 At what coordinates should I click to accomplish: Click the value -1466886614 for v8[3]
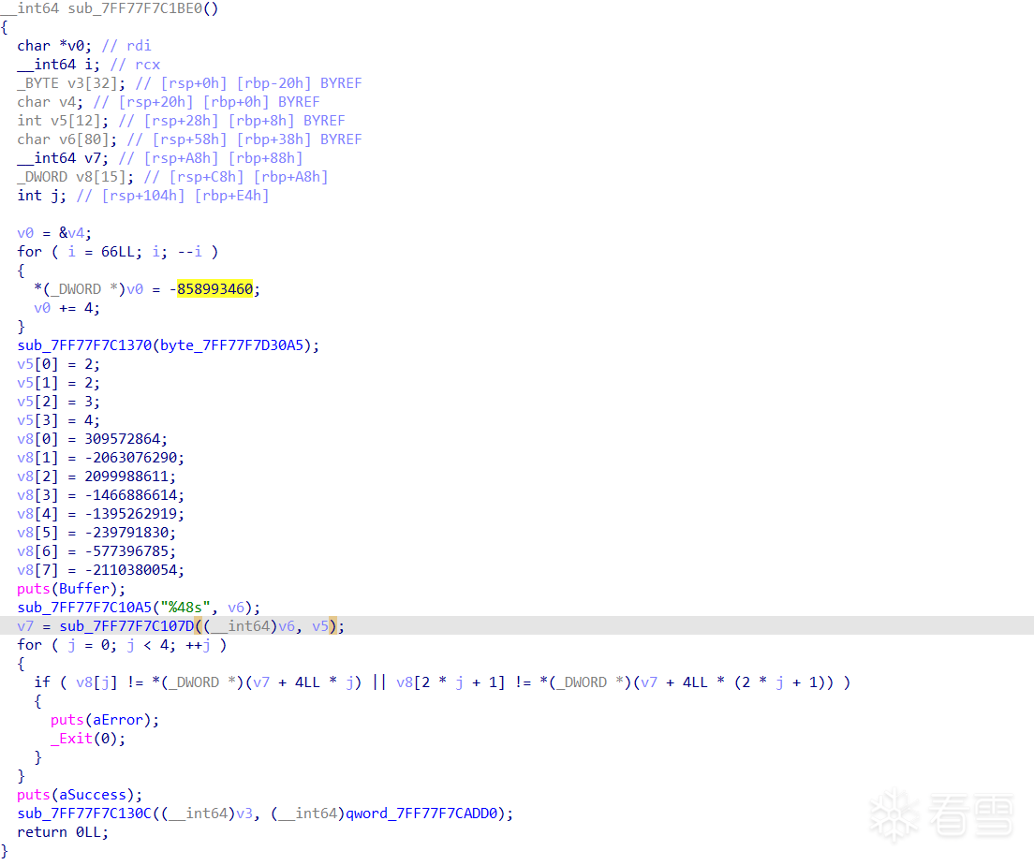130,495
